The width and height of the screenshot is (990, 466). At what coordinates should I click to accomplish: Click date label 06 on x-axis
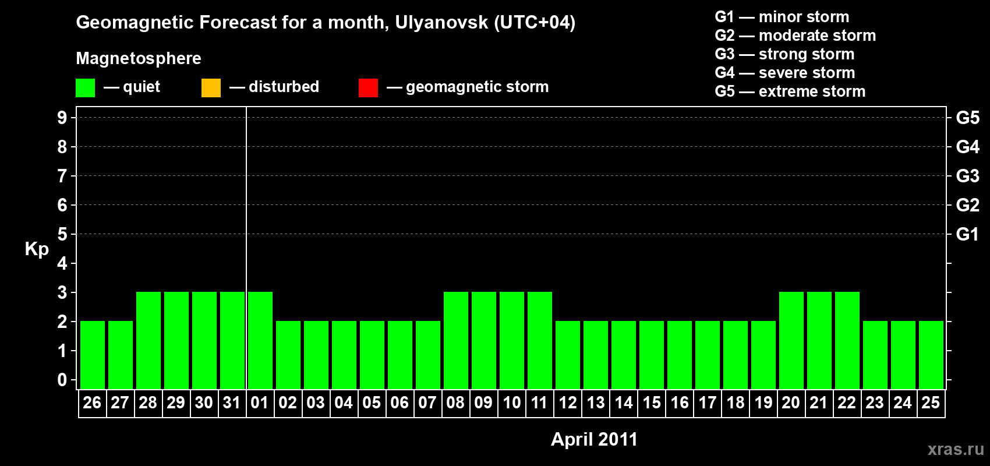click(399, 403)
